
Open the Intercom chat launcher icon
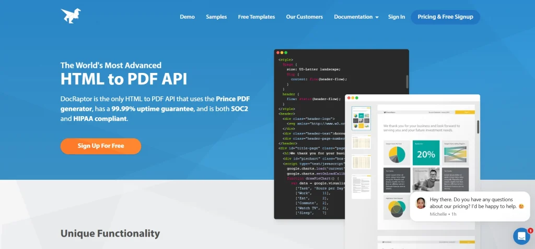point(521,236)
